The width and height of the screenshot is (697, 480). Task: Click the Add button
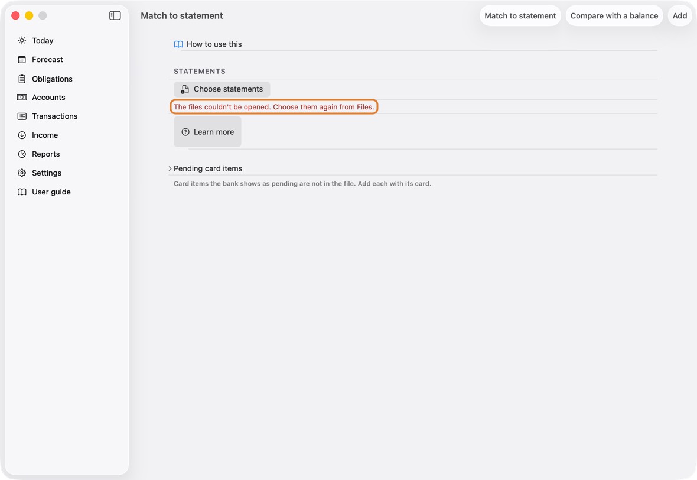coord(680,15)
